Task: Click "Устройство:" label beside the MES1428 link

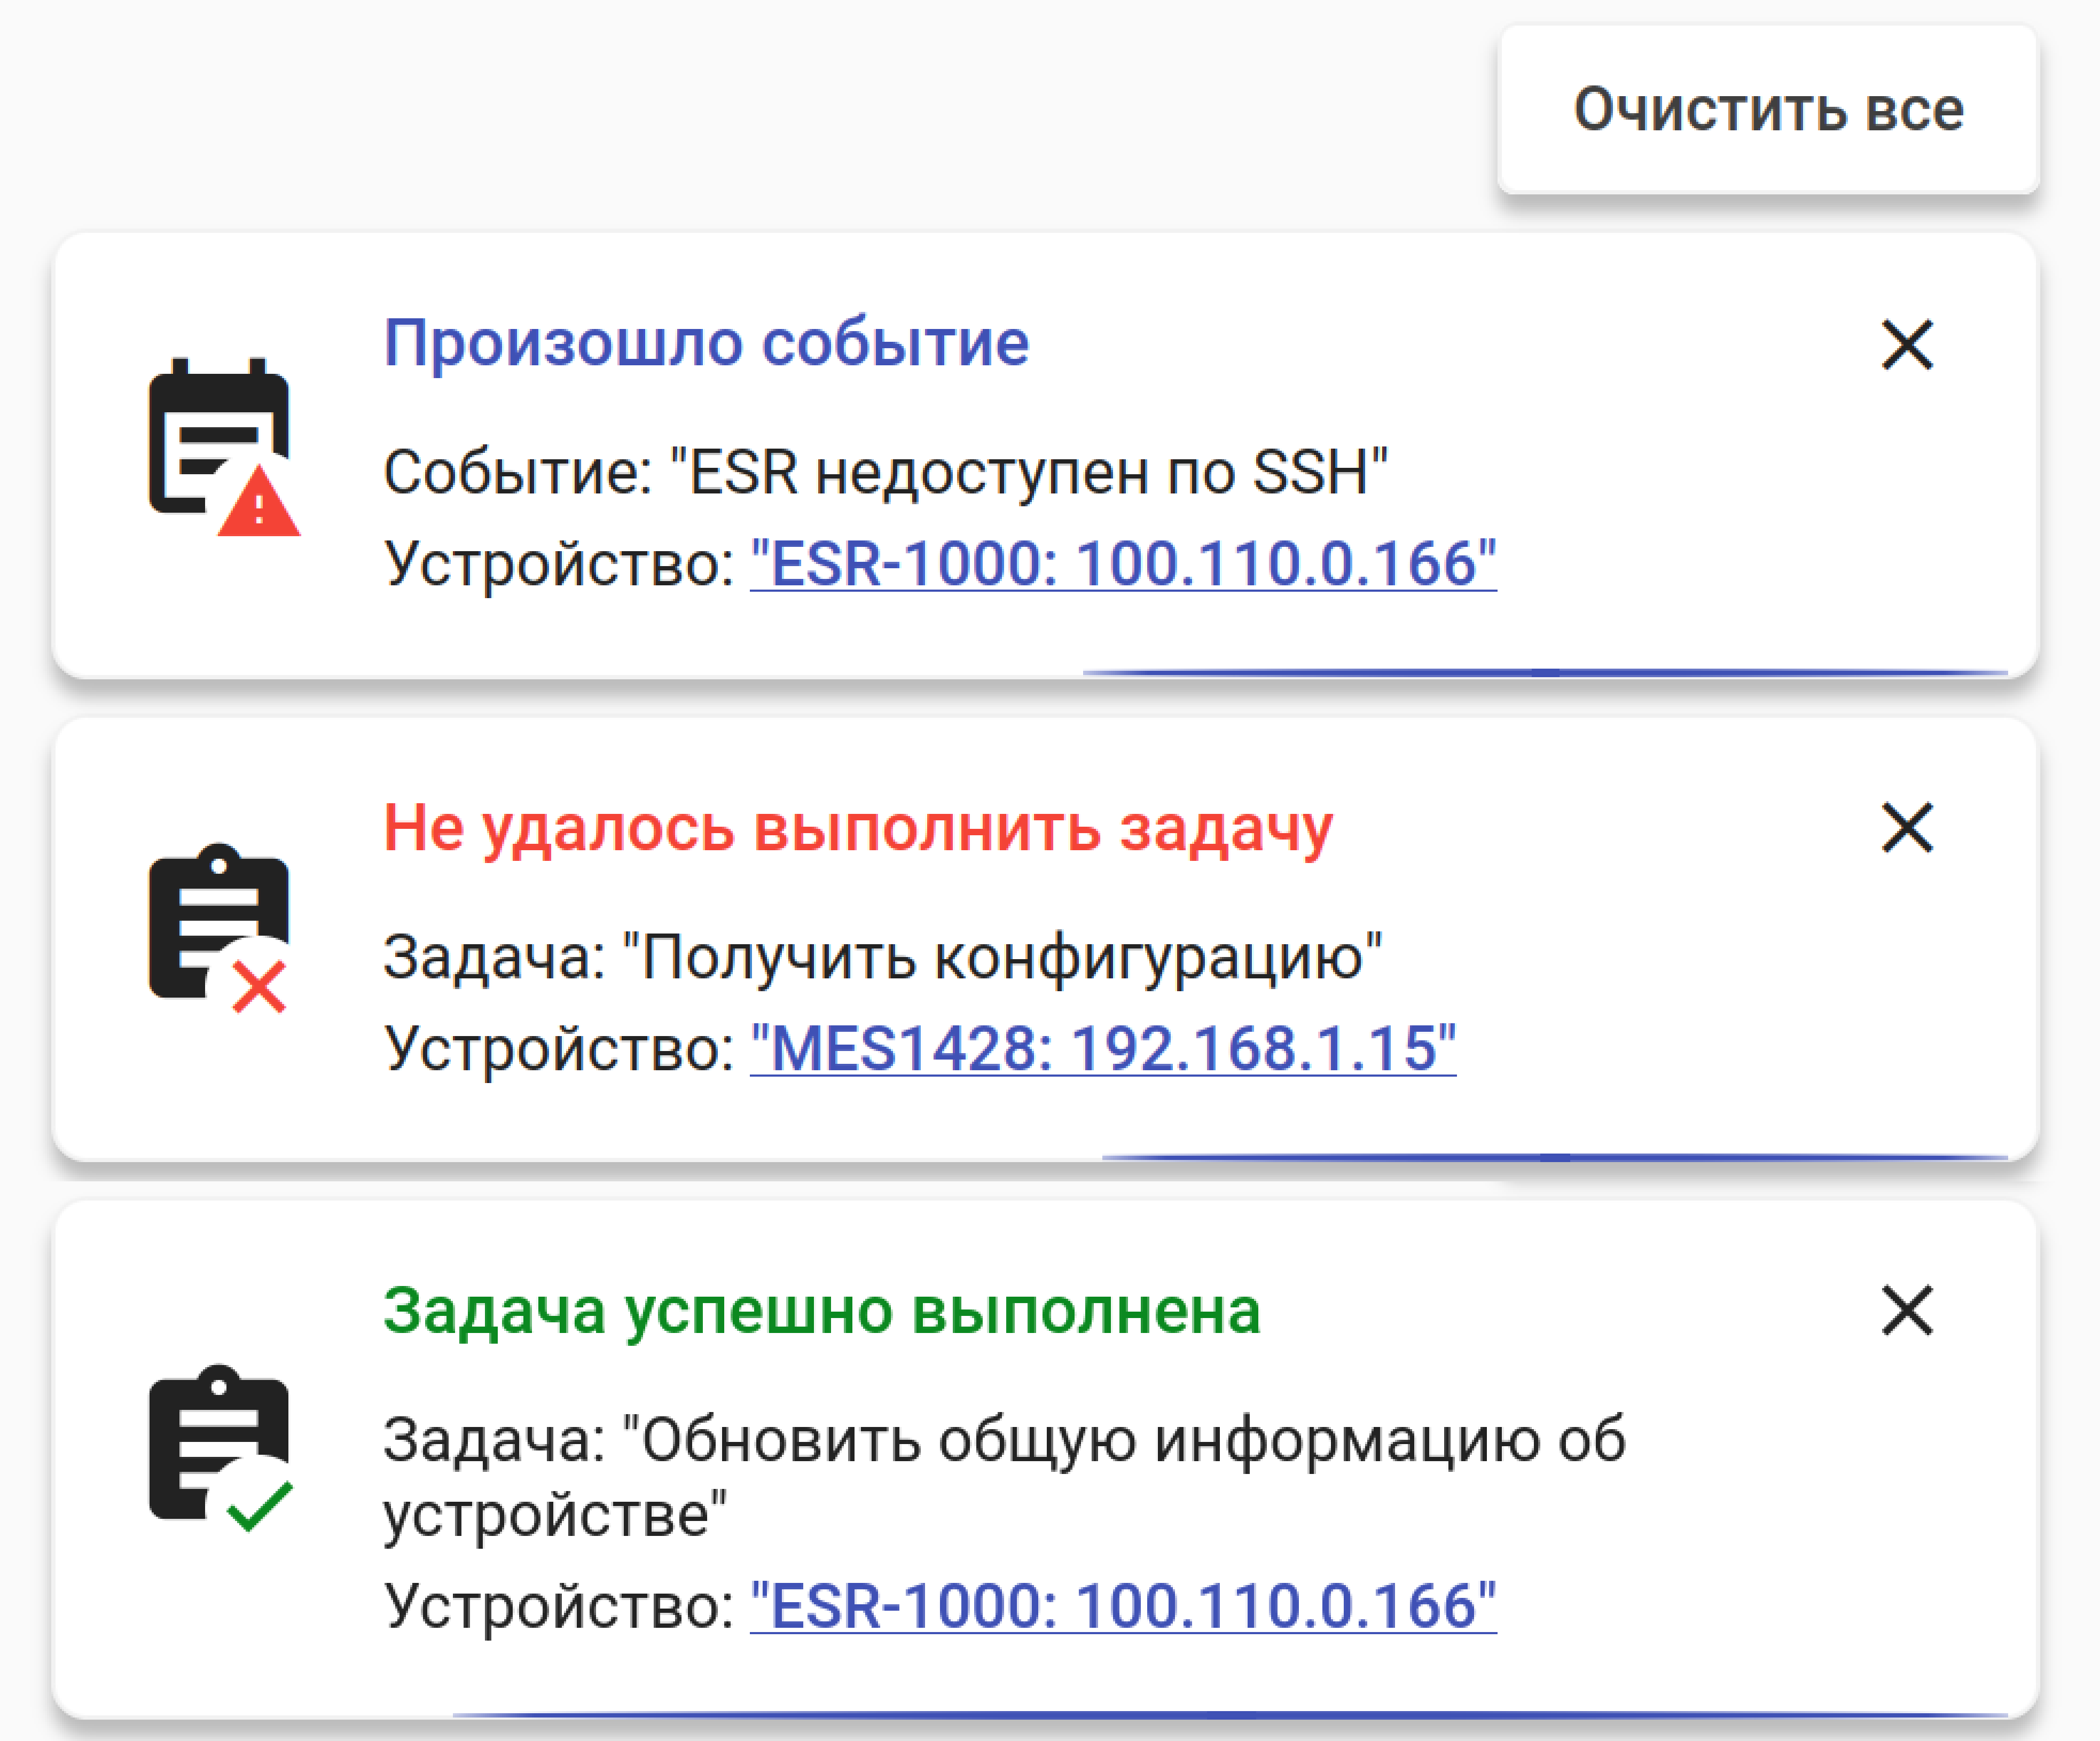Action: [560, 1048]
